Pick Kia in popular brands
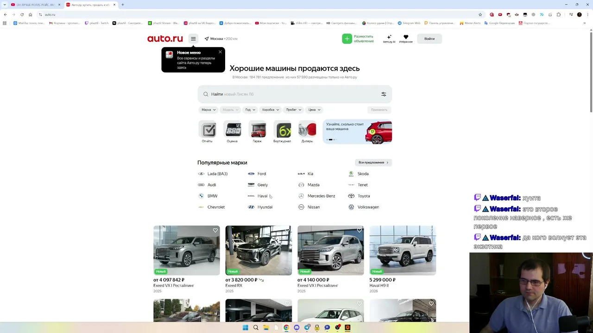This screenshot has height=333, width=593. (x=306, y=174)
